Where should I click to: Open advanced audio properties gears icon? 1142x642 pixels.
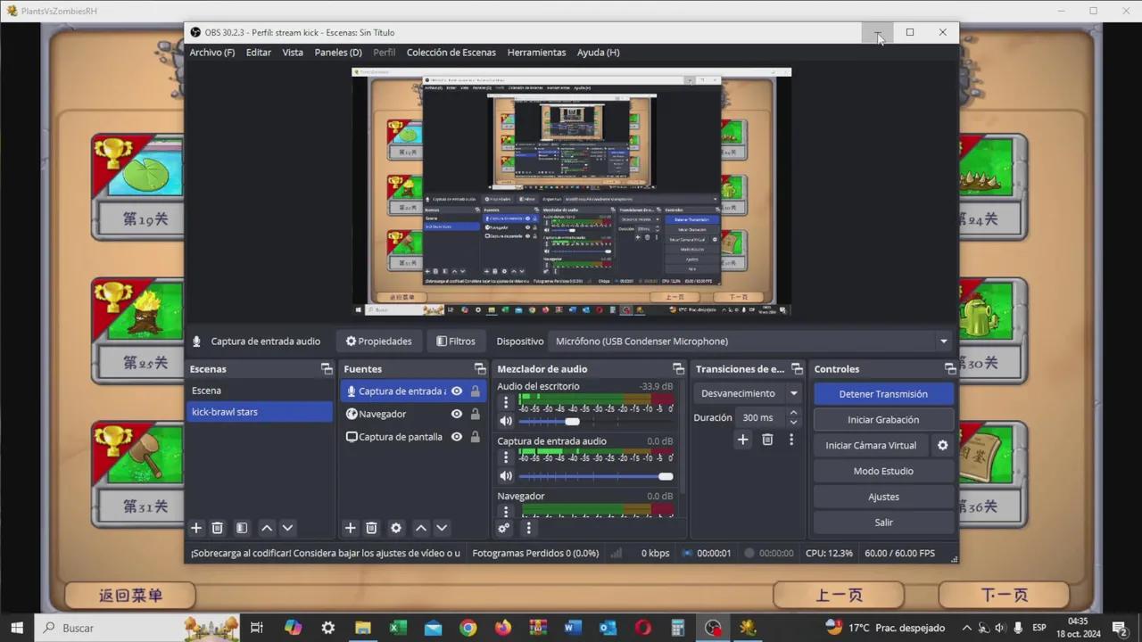[504, 528]
